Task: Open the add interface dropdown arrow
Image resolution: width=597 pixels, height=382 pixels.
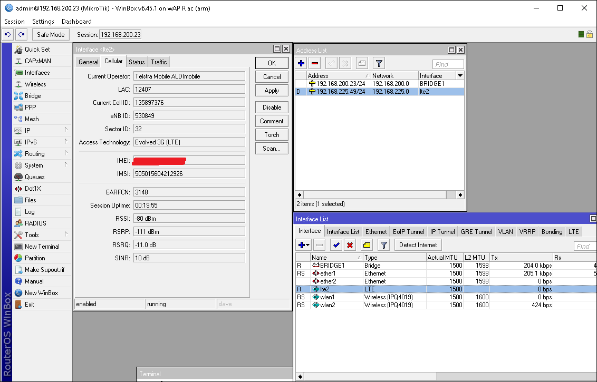Action: [307, 245]
